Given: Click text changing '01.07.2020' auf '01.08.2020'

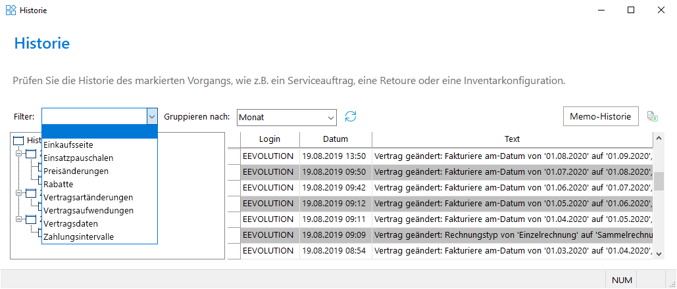Looking at the screenshot, I should click(513, 171).
